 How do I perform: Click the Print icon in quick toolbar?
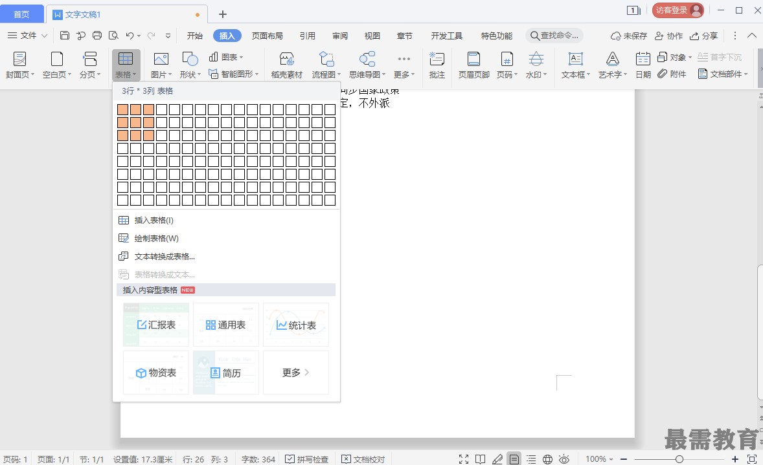click(x=97, y=36)
